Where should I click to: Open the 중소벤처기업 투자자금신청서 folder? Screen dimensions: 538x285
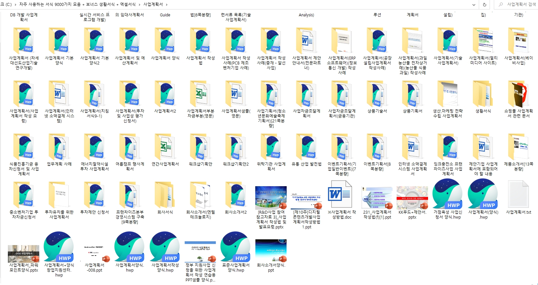click(24, 195)
